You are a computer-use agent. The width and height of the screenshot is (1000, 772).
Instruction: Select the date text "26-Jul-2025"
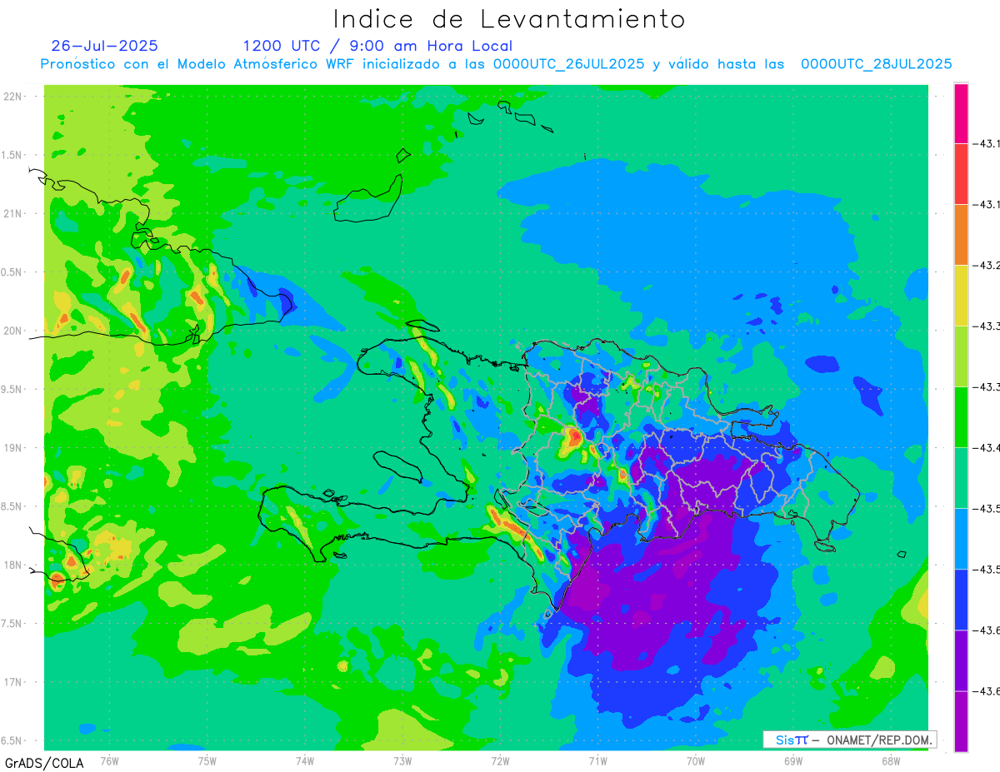click(x=105, y=46)
